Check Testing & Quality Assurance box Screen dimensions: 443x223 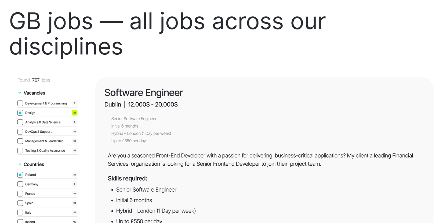coord(20,151)
